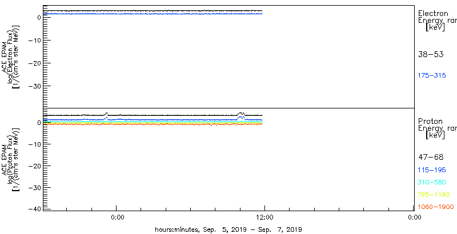Viewport: 457px width, 234px height.
Task: Click the cyan 310-580 proton legend label
Action: (x=432, y=183)
